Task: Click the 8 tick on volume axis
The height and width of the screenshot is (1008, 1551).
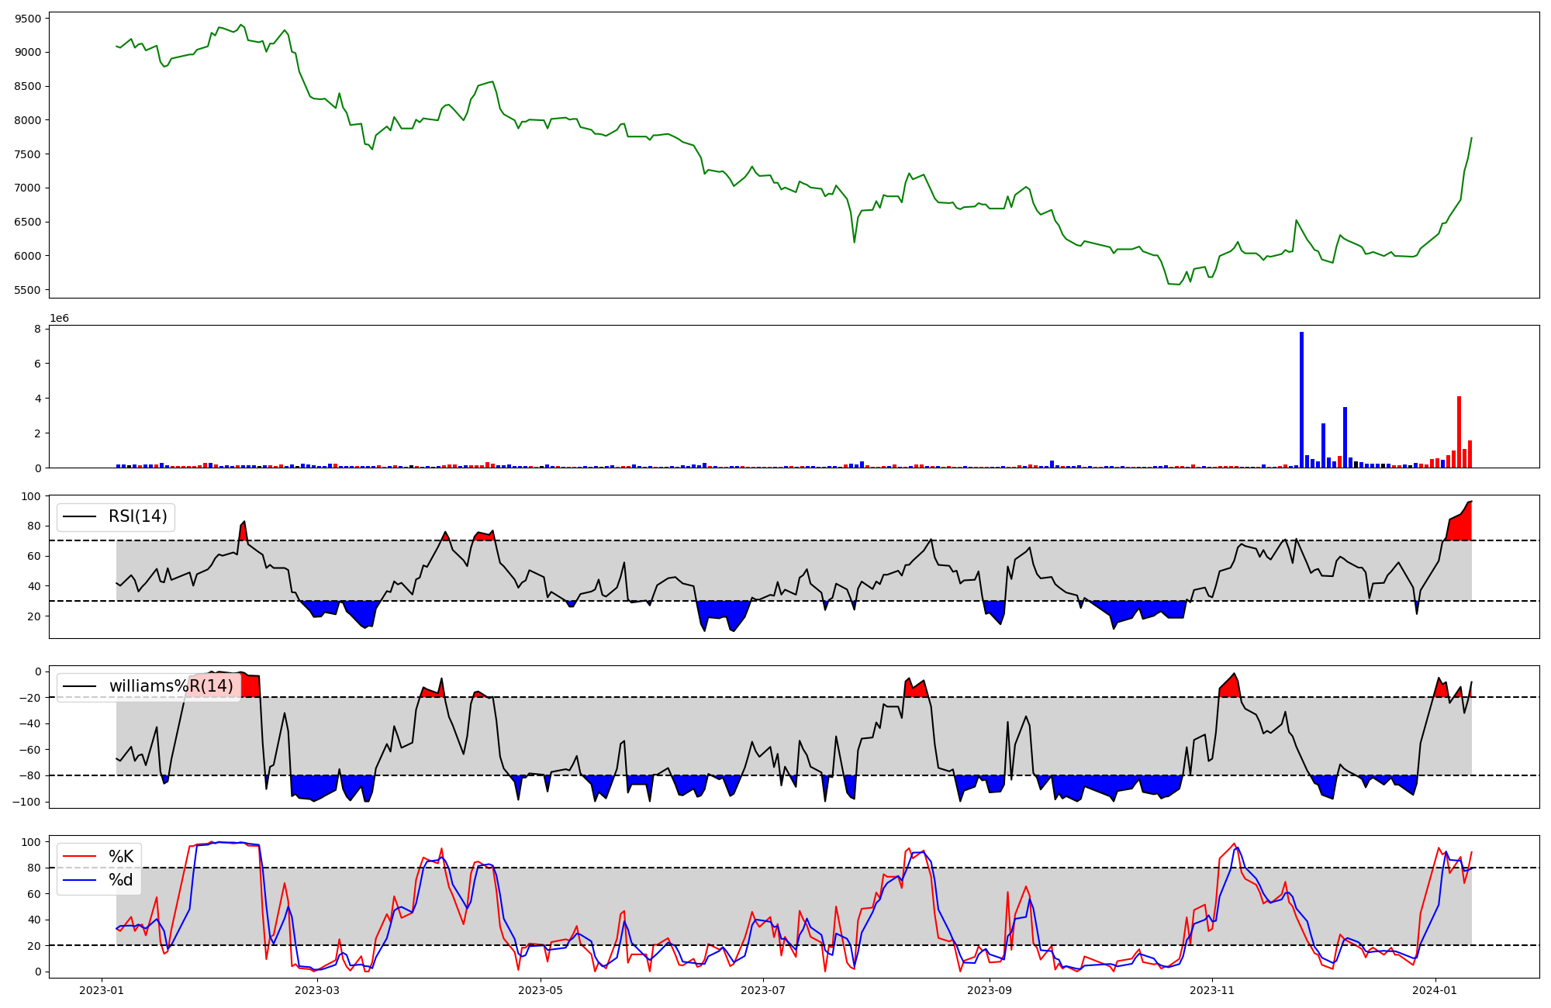Action: [37, 329]
